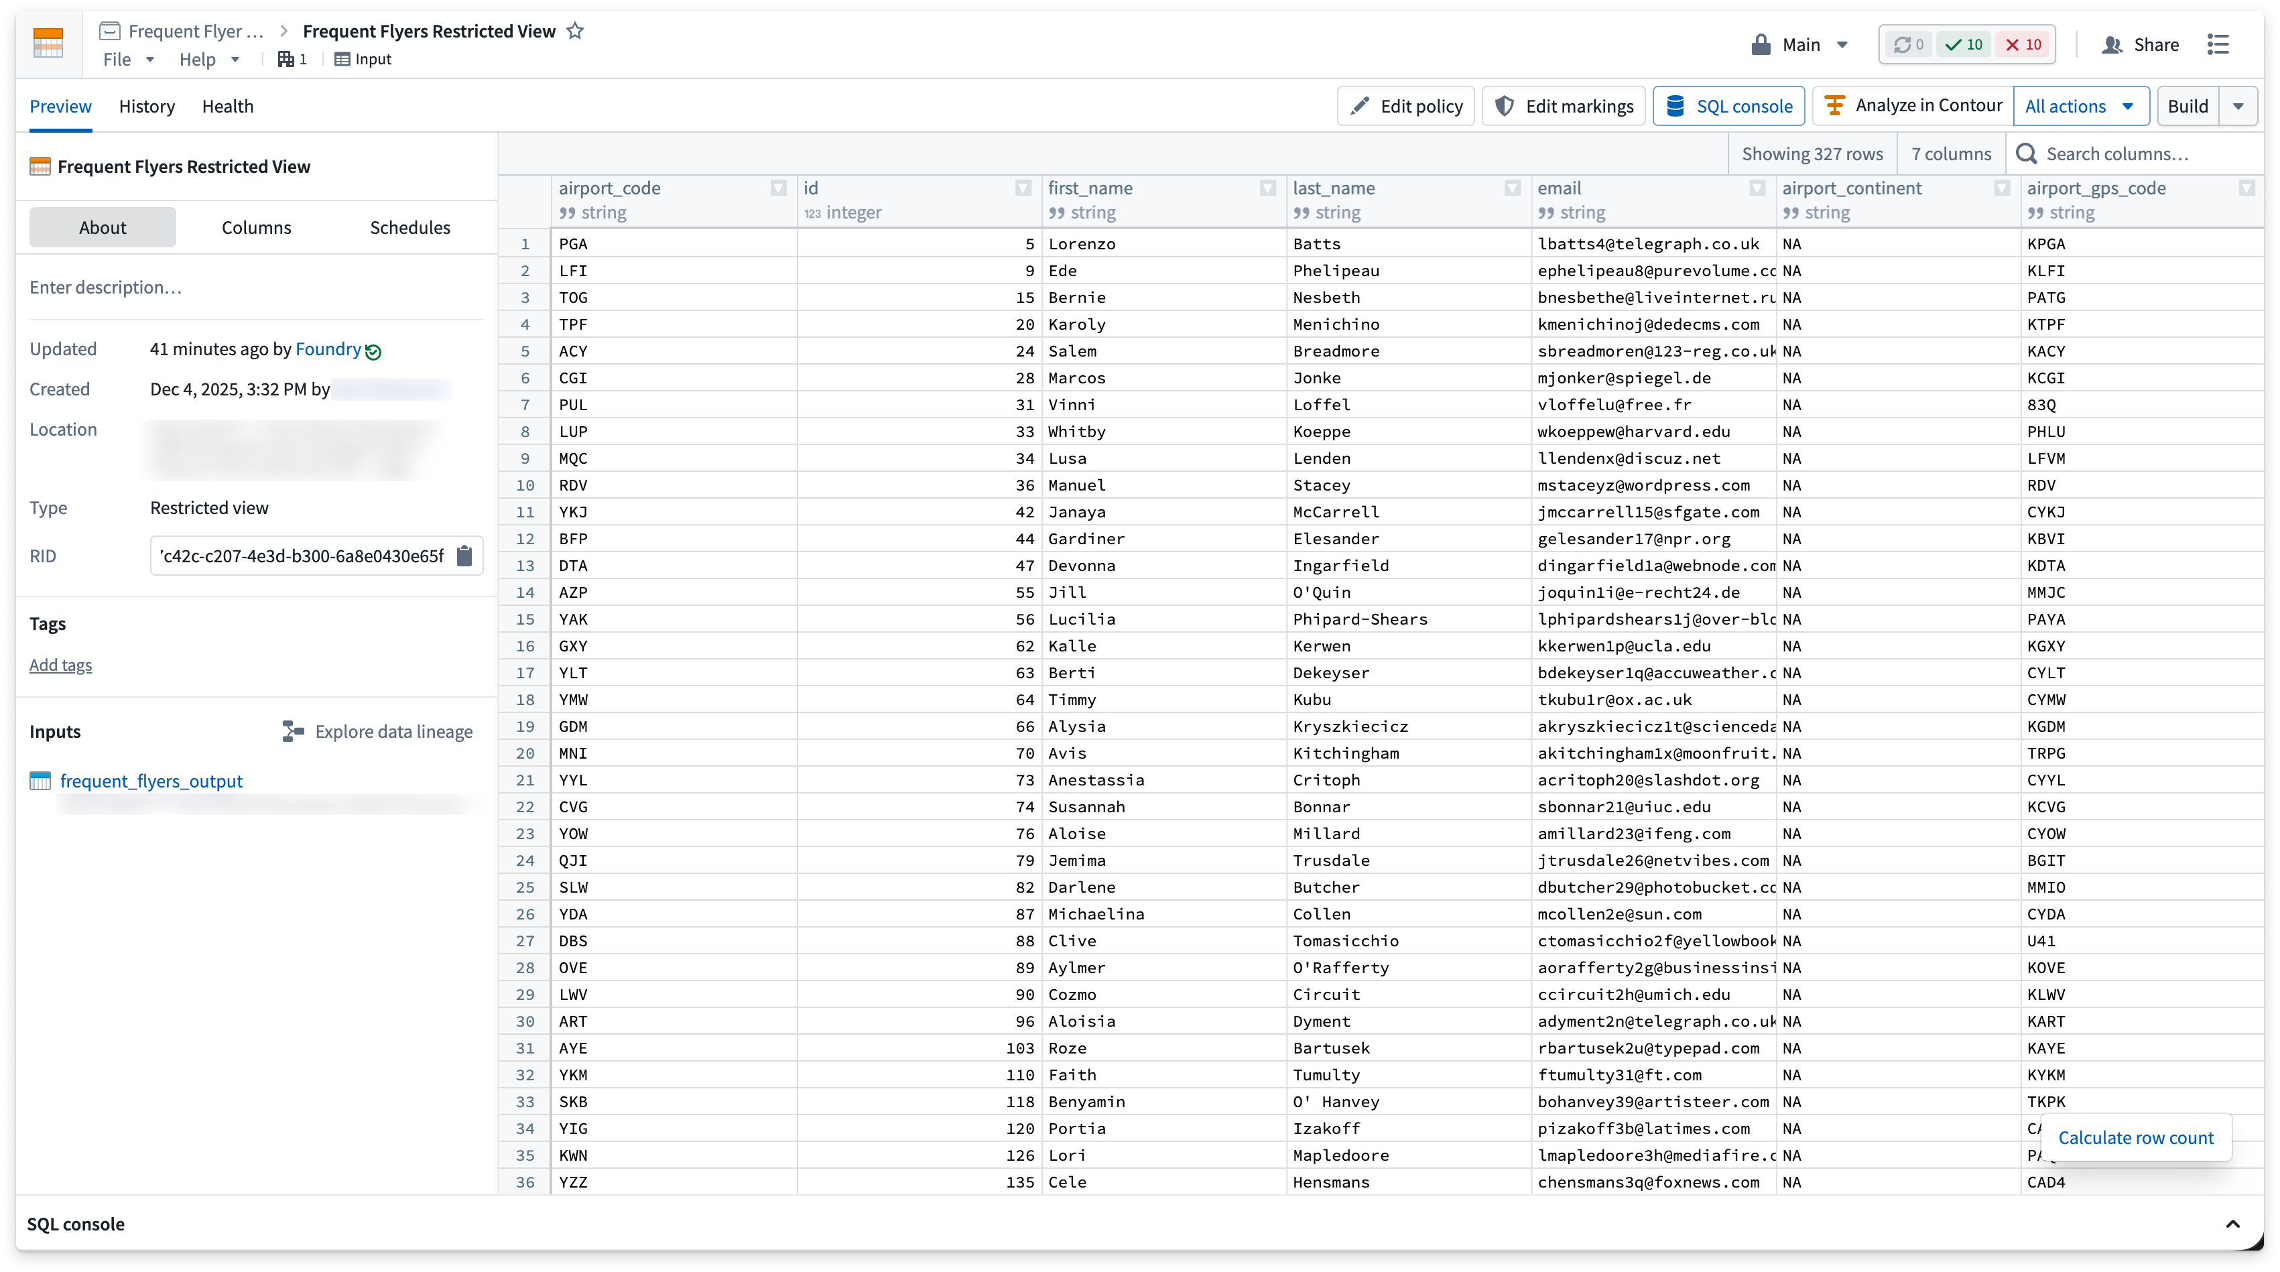Screen dimensions: 2280x1272
Task: Click the Frequent Flyer breadcrumb parent
Action: tap(196, 31)
